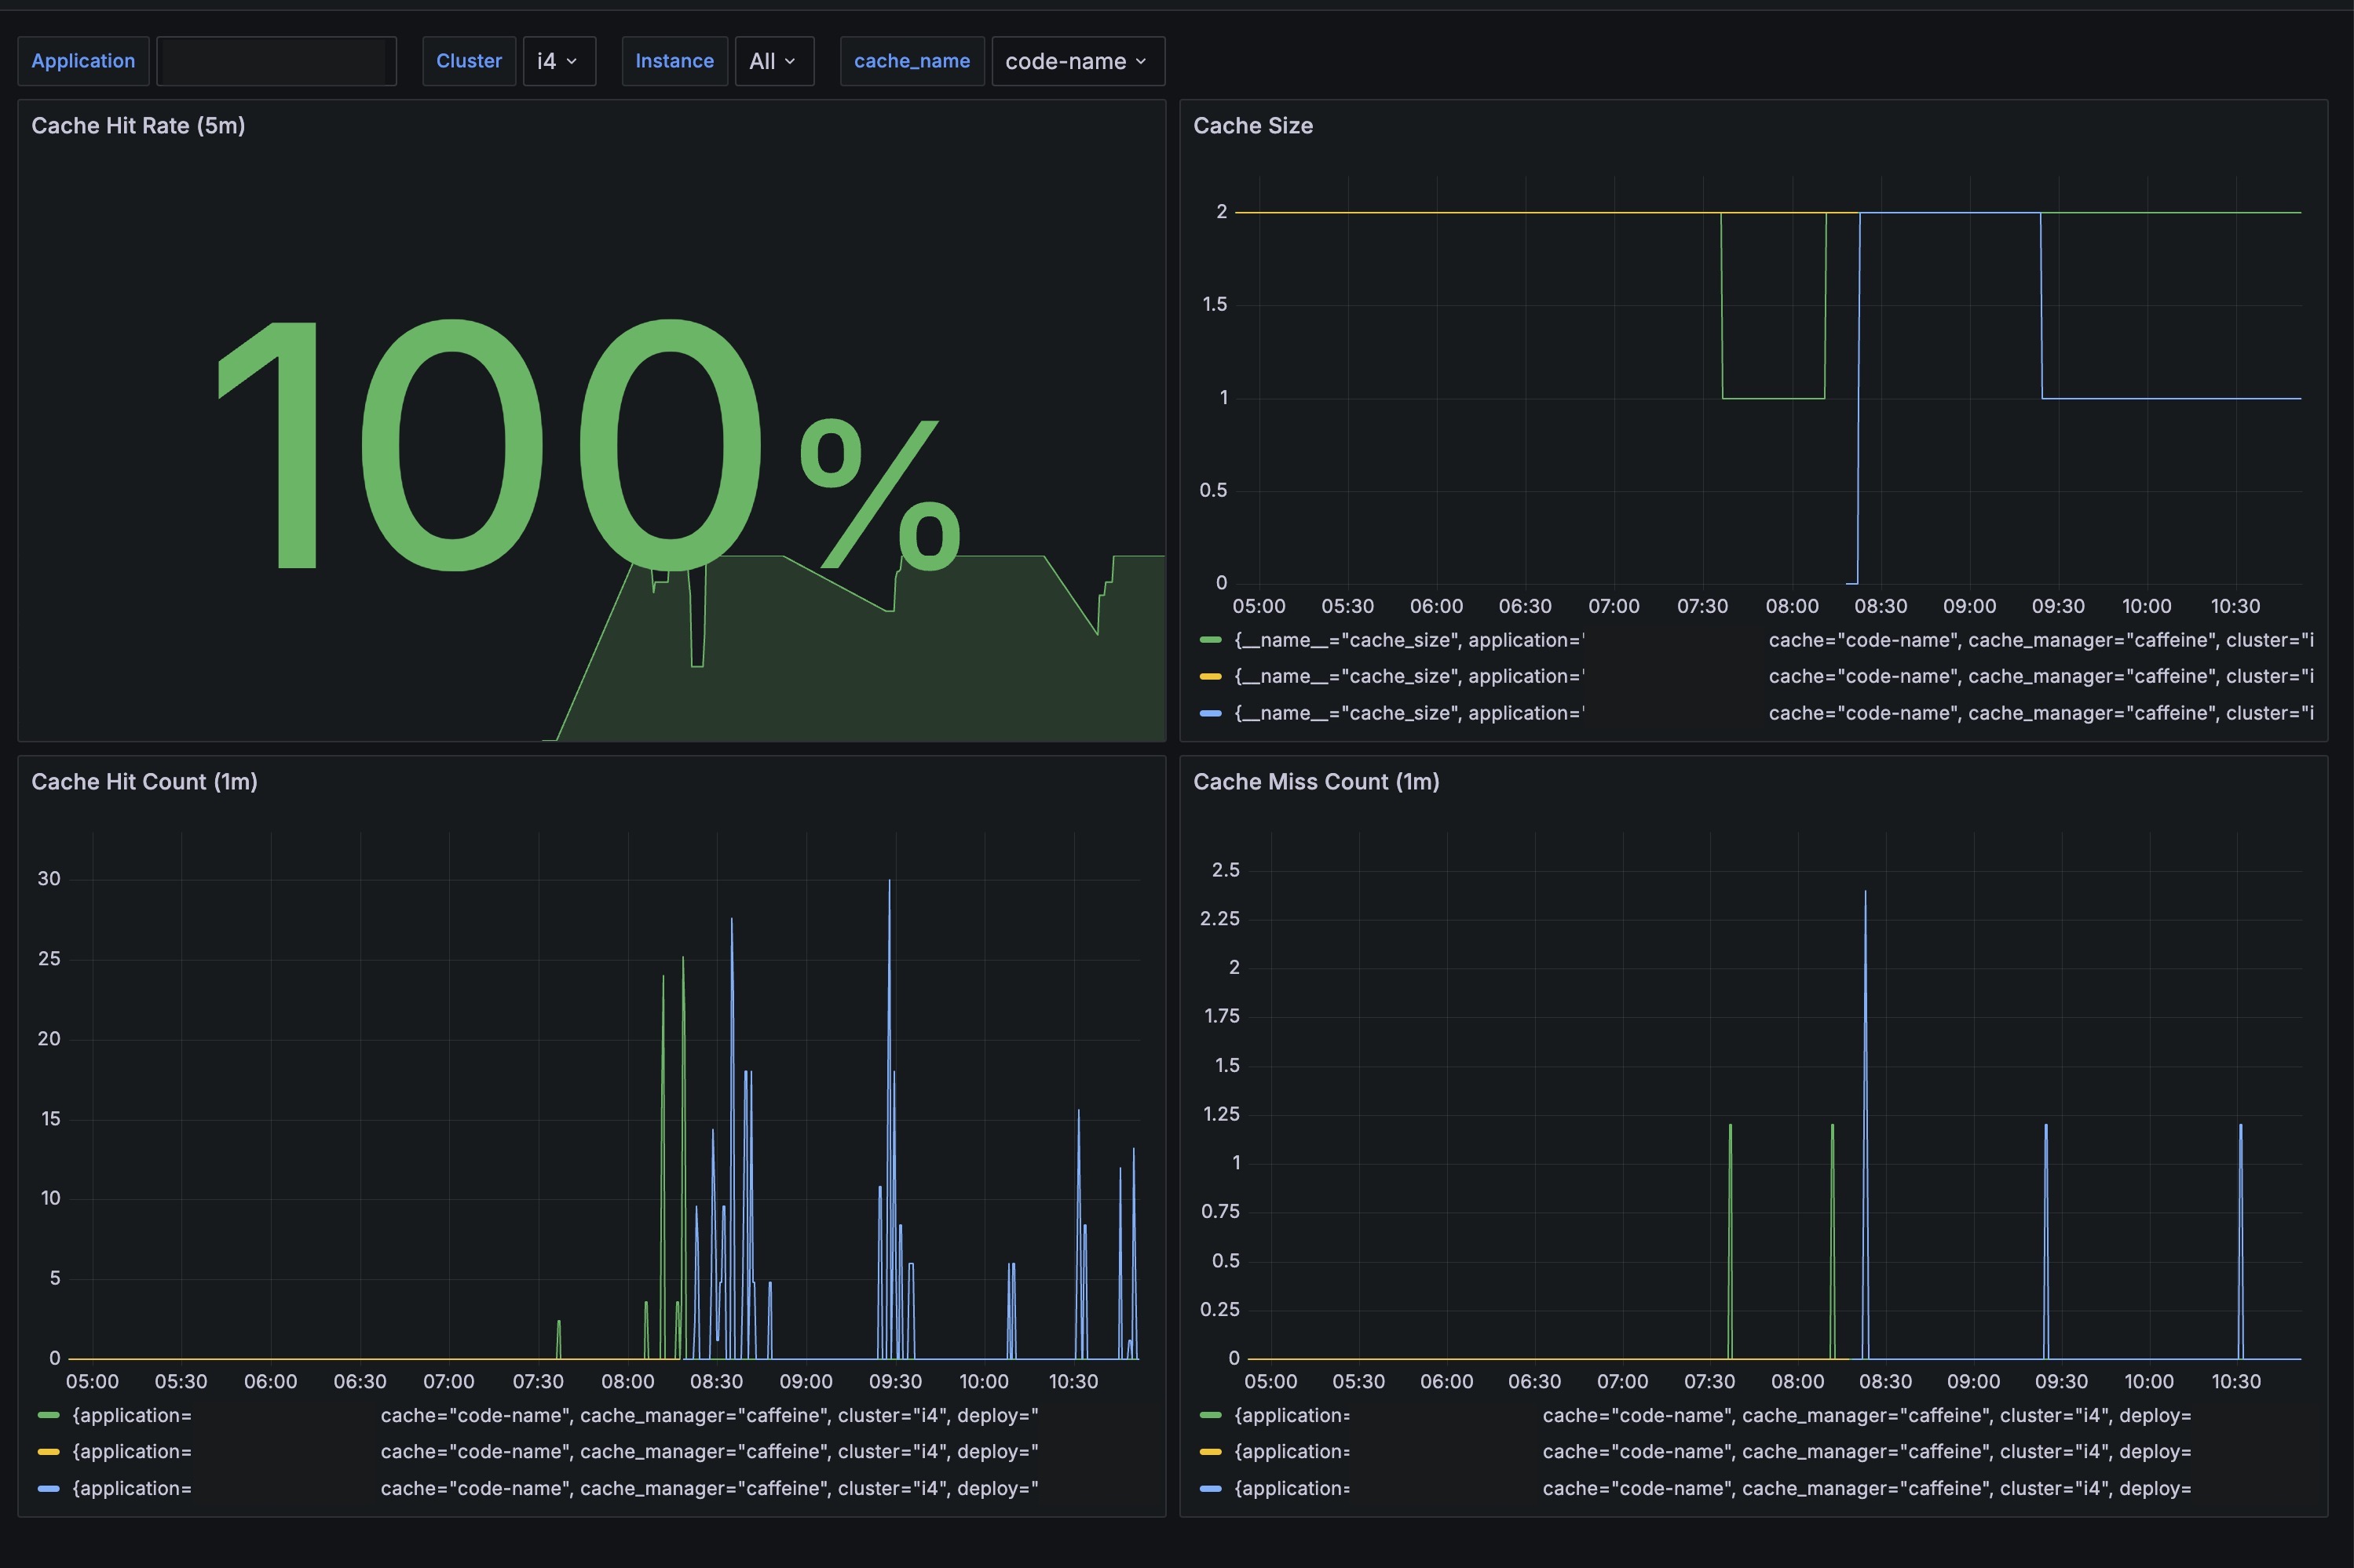Click blue series color icon in Cache Size legend
Image resolution: width=2354 pixels, height=1568 pixels.
pos(1211,713)
